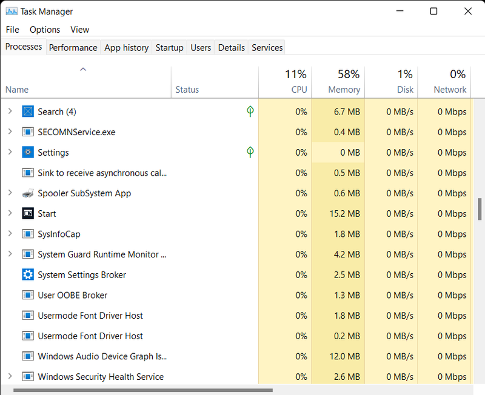Screen dimensions: 485x395
Task: Click the SysInfoCap process name
Action: [59, 234]
